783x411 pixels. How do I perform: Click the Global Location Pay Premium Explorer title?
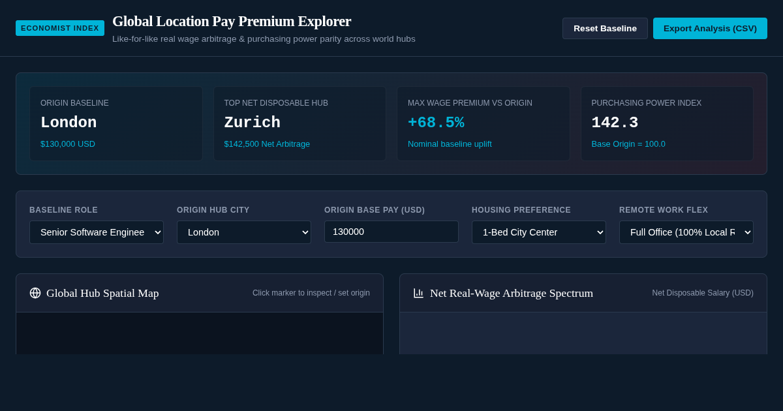coord(232,22)
